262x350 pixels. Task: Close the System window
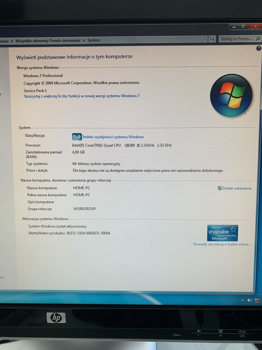pos(255,26)
